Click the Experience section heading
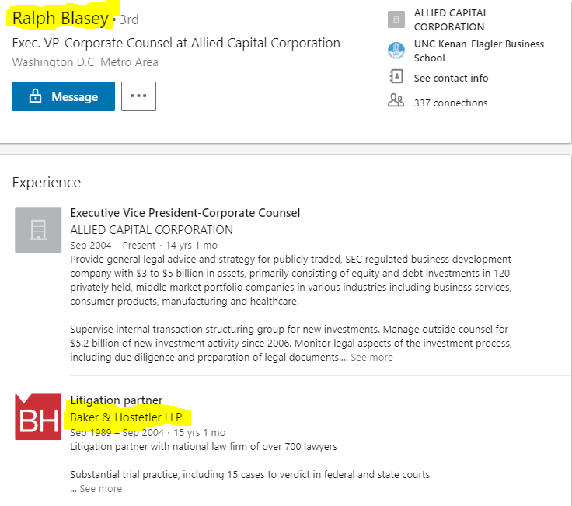The image size is (572, 506). [x=47, y=183]
